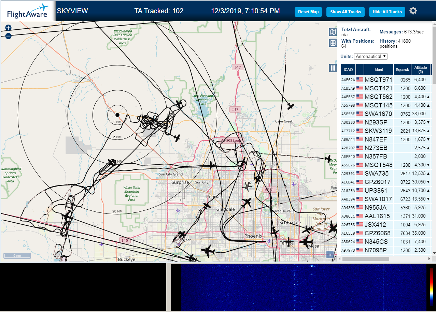Select the JSX412 aircraft row
Screen dimensions: 436x312
[386, 224]
